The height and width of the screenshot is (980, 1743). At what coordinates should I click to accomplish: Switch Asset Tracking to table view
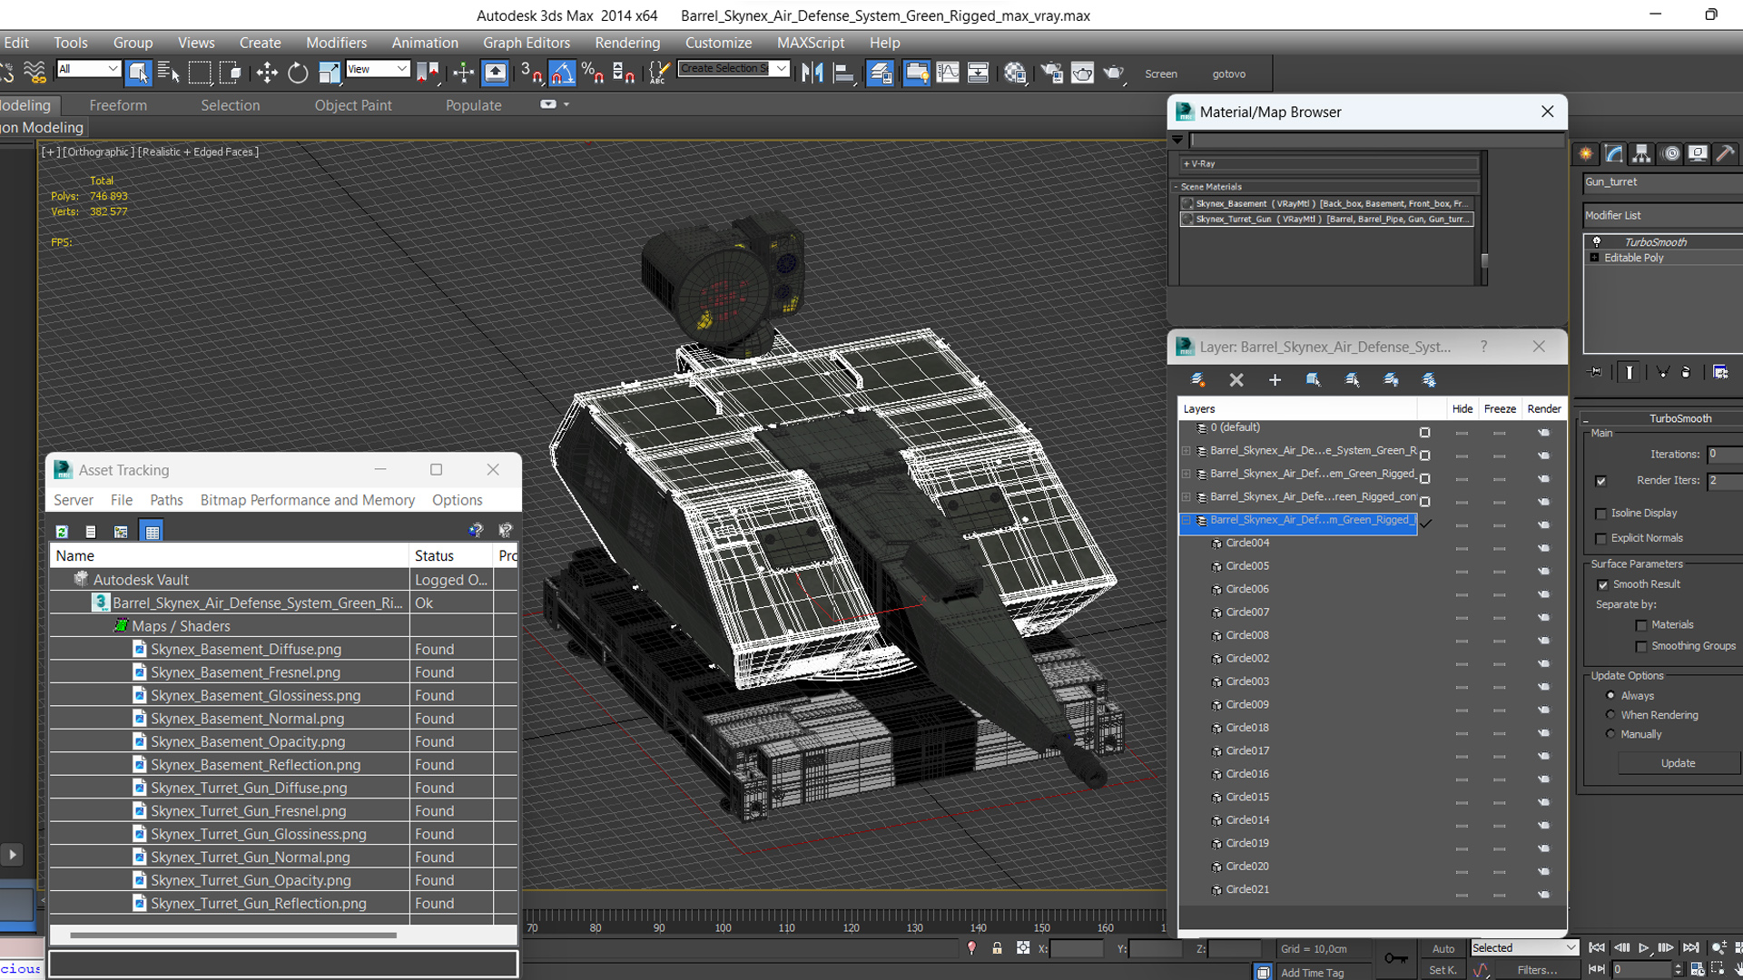[x=153, y=532]
